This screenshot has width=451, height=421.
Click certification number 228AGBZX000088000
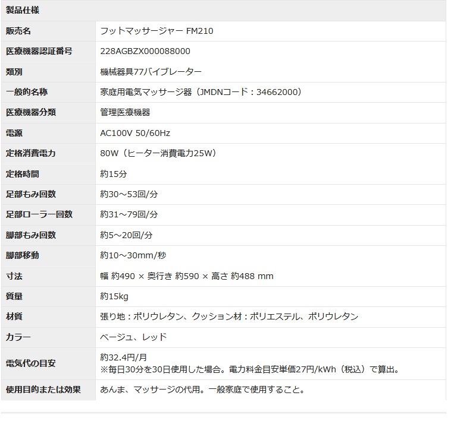pyautogui.click(x=146, y=51)
